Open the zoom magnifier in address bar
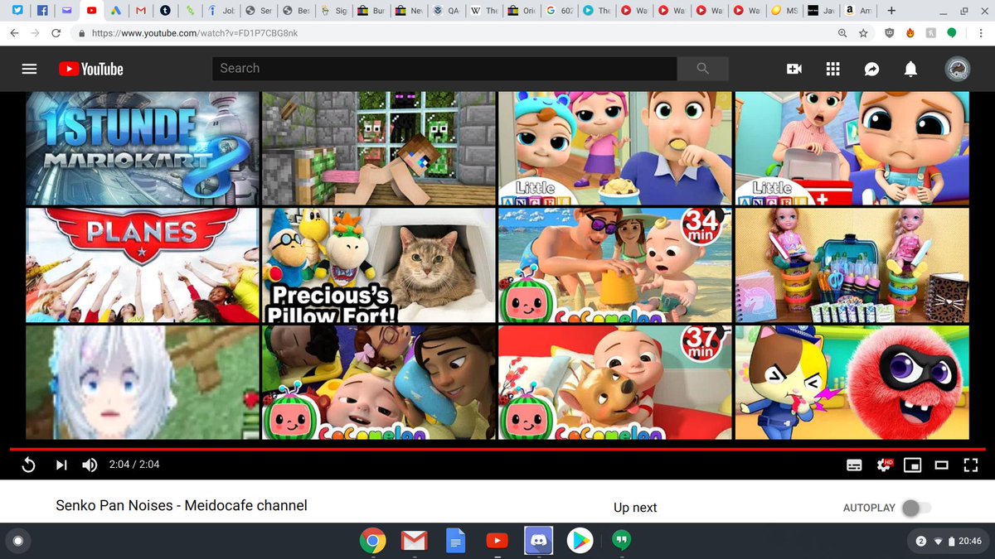This screenshot has width=995, height=559. click(x=842, y=33)
